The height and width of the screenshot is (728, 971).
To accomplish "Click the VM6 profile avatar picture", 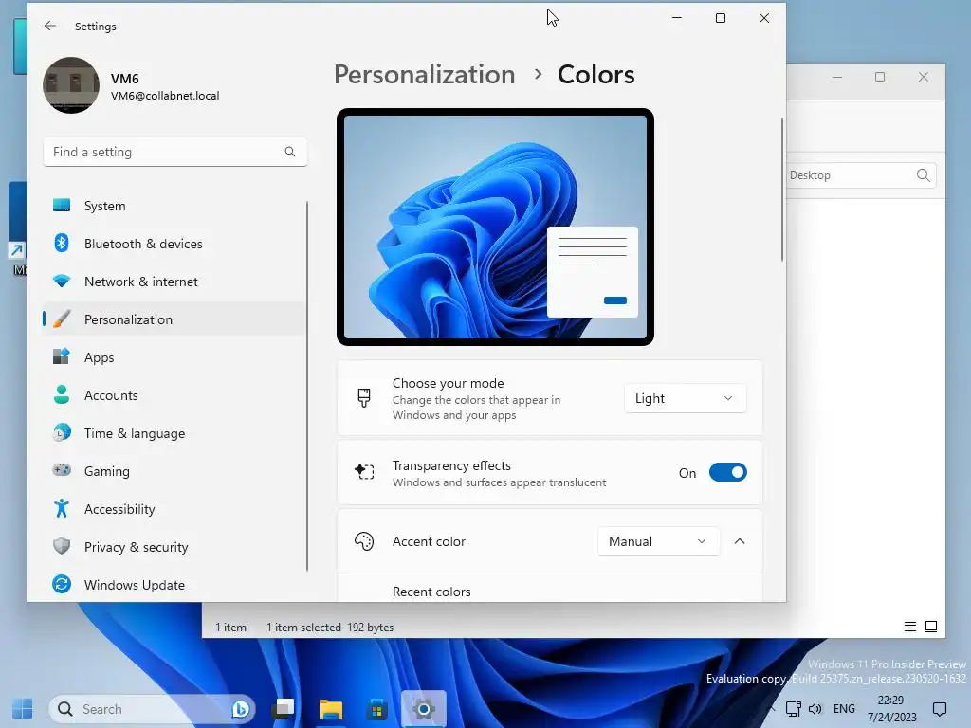I will point(70,85).
